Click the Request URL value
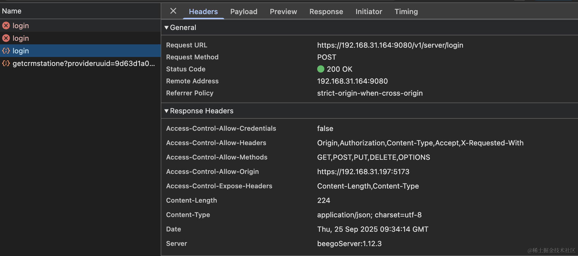578x256 pixels. point(390,45)
